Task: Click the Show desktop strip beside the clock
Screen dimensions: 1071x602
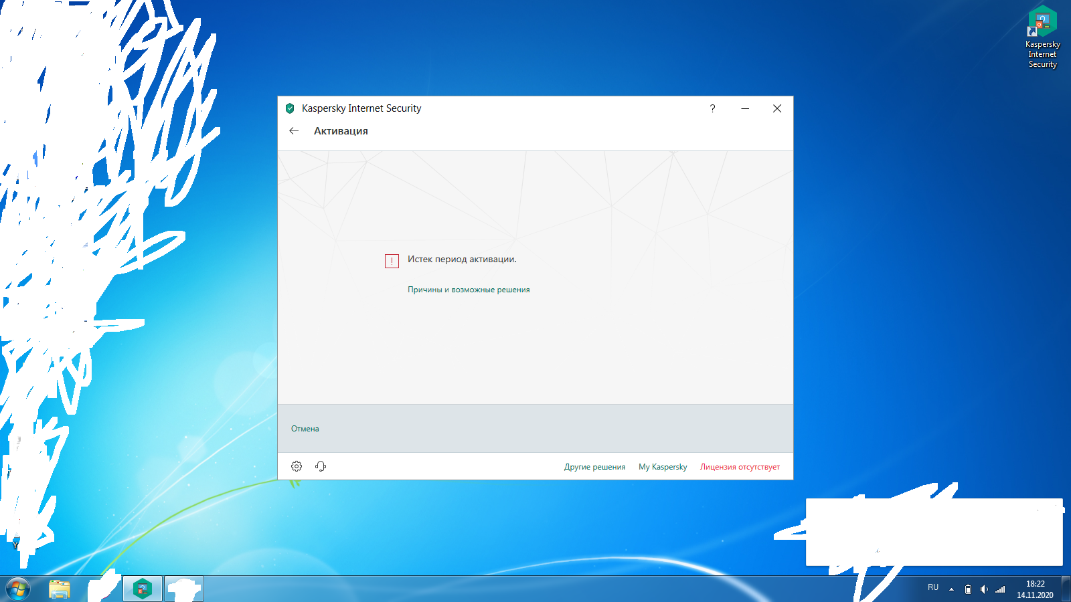Action: click(1066, 589)
